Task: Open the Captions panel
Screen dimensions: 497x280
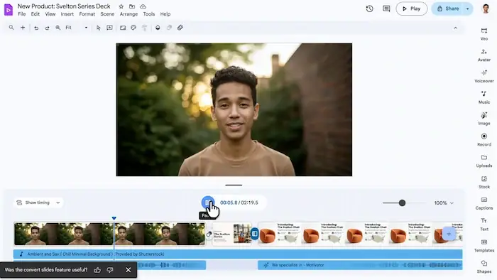Action: (x=484, y=203)
